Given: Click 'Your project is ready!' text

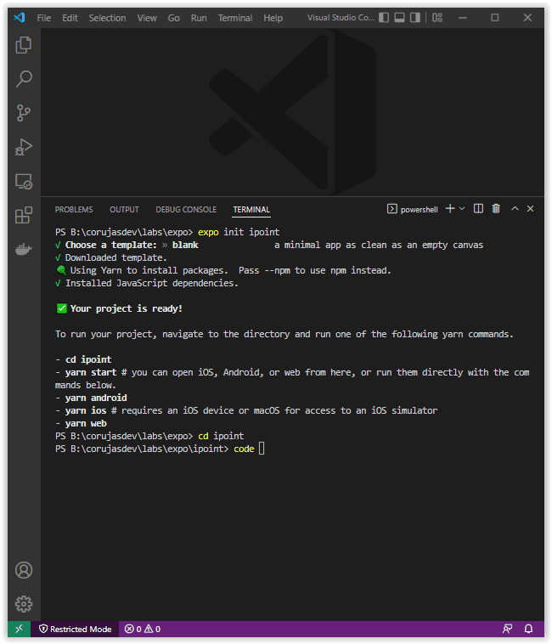Looking at the screenshot, I should pos(126,308).
